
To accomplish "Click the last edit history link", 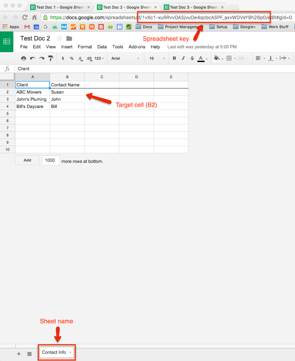I will pos(202,47).
